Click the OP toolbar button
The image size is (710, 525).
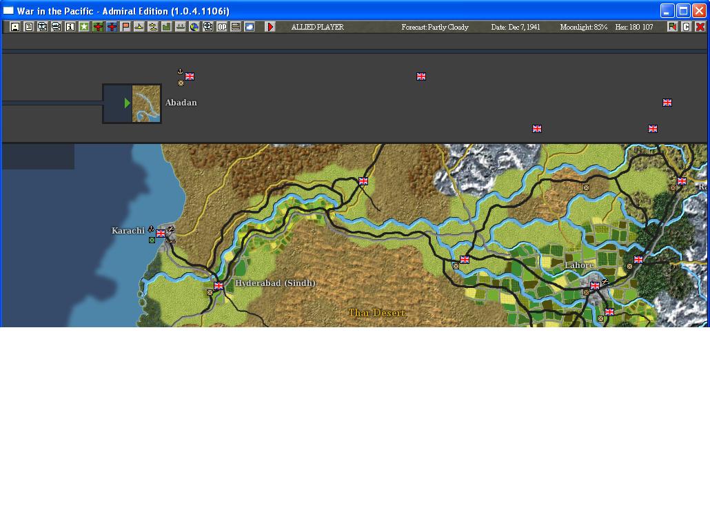pyautogui.click(x=222, y=27)
